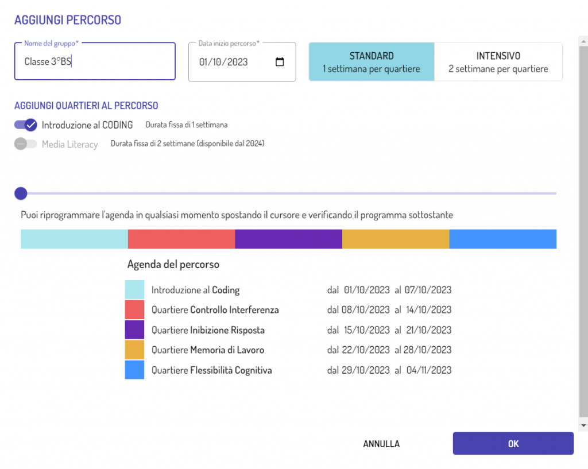This screenshot has width=588, height=469.
Task: Open the calendar picker icon in date field
Action: pyautogui.click(x=280, y=62)
